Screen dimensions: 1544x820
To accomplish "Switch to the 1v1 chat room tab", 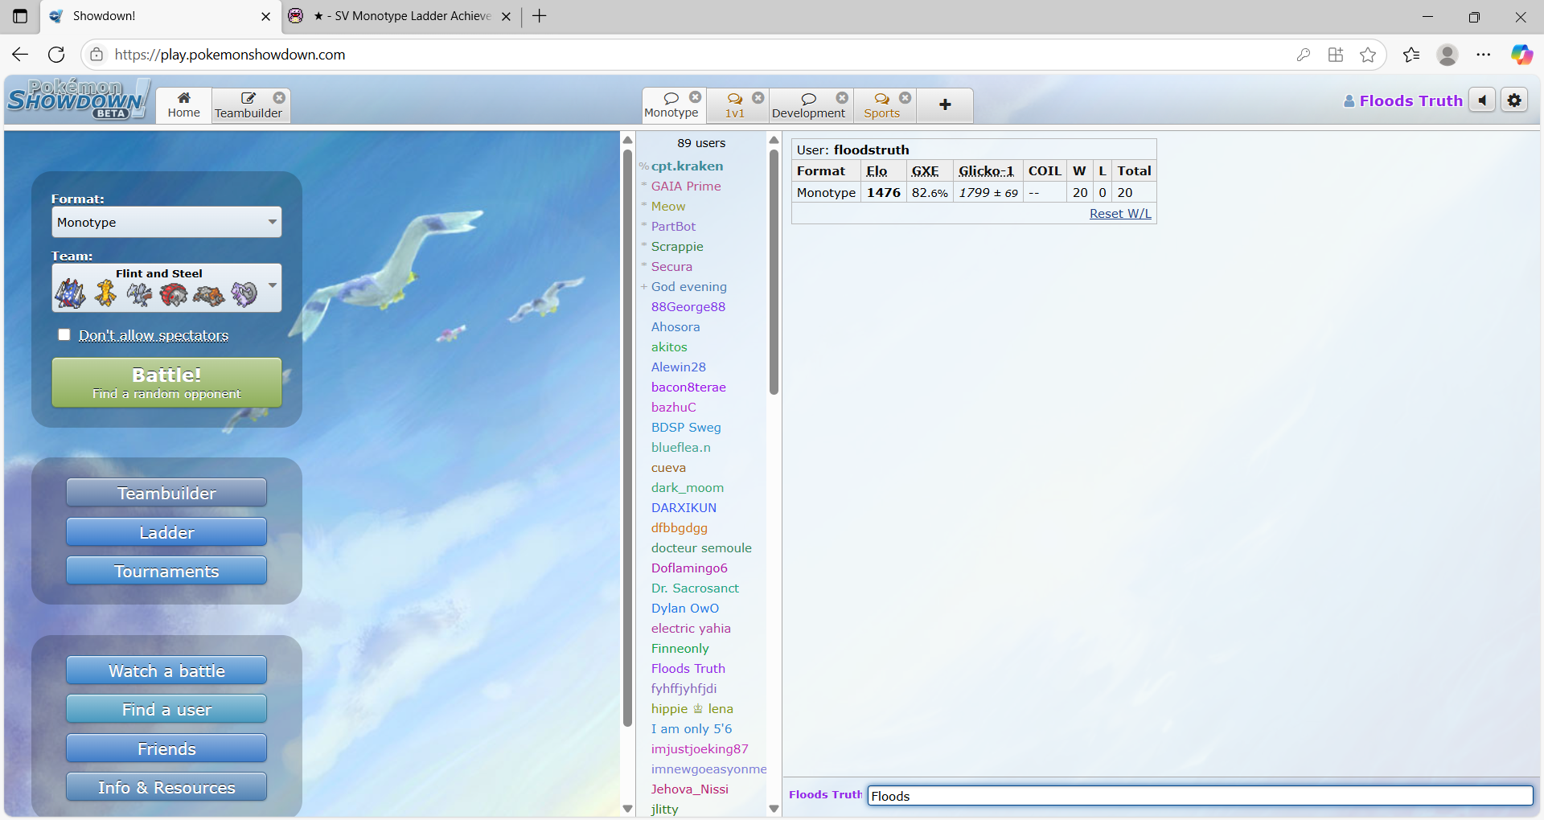I will click(x=735, y=105).
